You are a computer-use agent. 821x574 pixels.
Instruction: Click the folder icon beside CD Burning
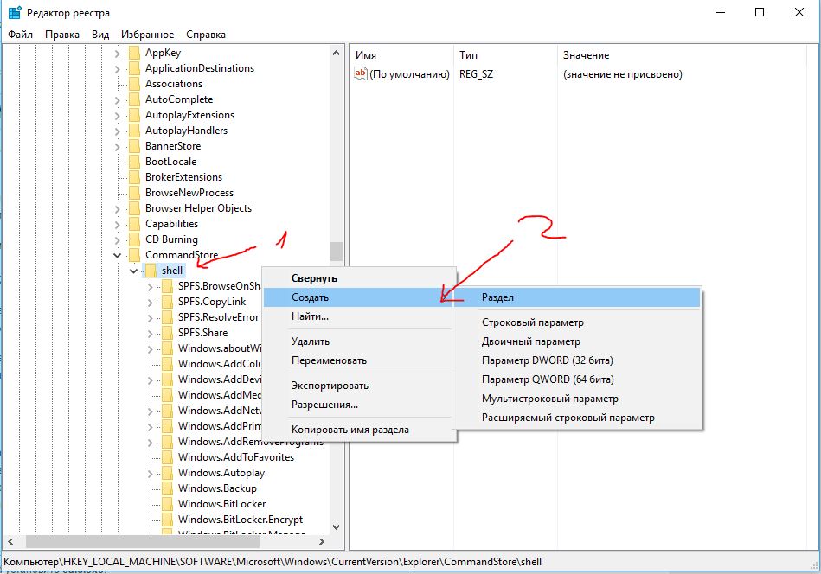point(133,239)
